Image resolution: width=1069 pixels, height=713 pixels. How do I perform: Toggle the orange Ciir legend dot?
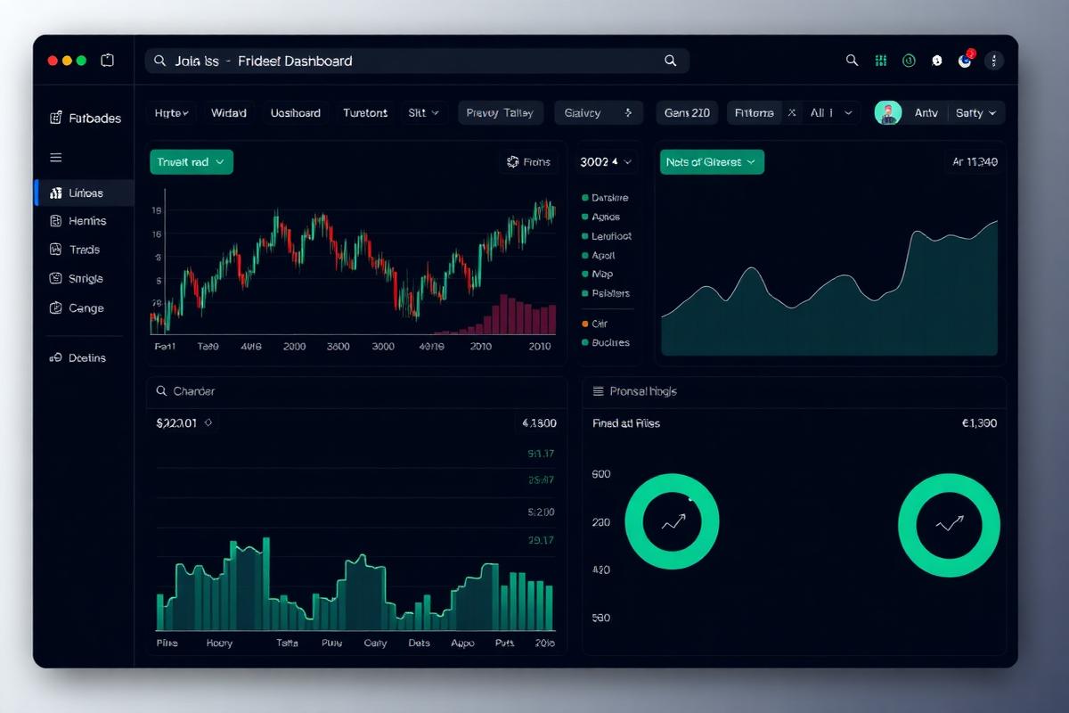(584, 324)
